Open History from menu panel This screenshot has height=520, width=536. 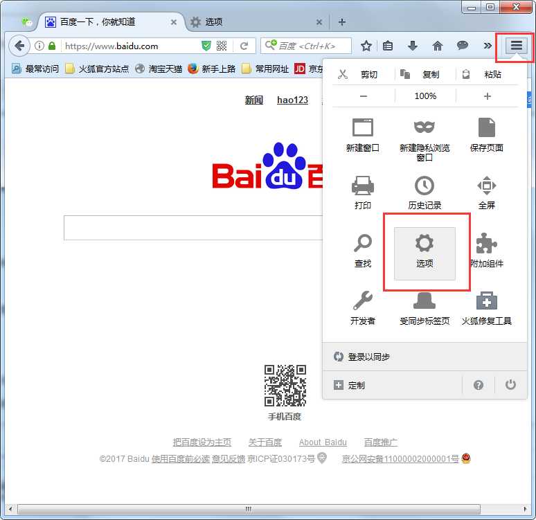click(x=425, y=192)
